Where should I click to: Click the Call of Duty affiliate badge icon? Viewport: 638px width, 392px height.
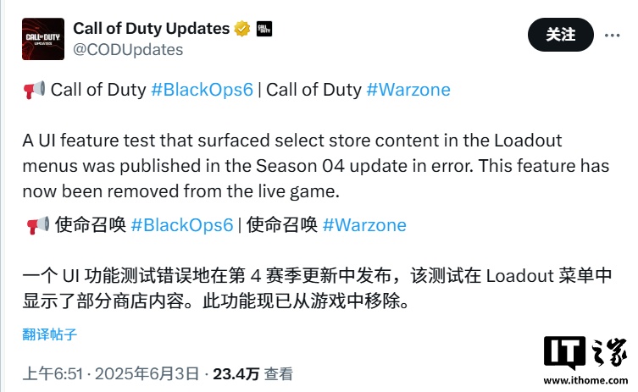pyautogui.click(x=264, y=29)
